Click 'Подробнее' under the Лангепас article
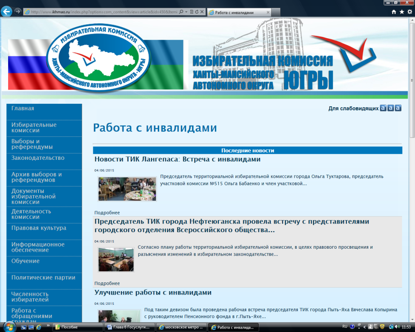The height and width of the screenshot is (332, 415). [x=107, y=213]
